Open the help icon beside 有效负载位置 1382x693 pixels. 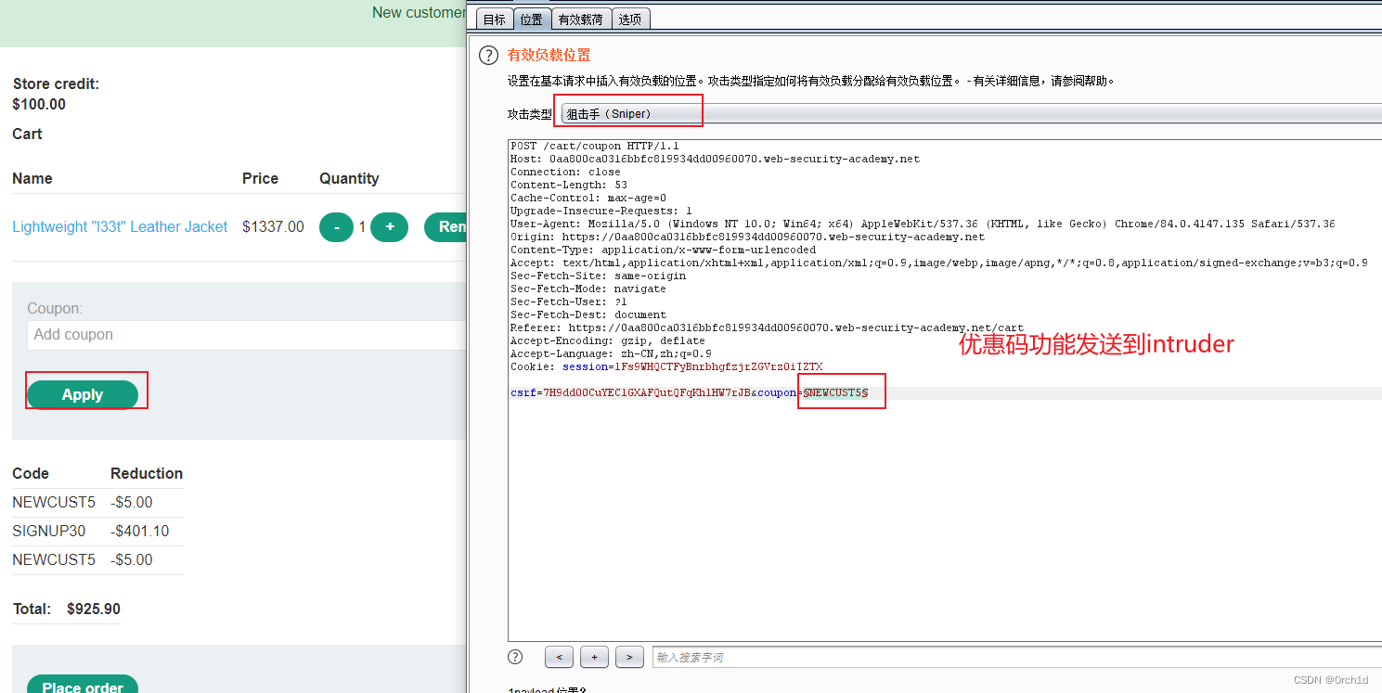(x=488, y=56)
